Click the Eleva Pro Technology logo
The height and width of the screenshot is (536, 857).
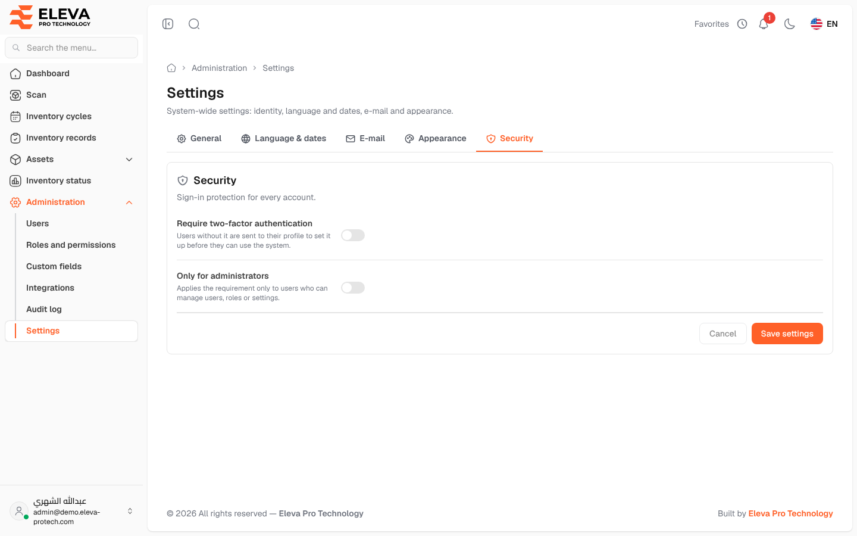point(50,17)
